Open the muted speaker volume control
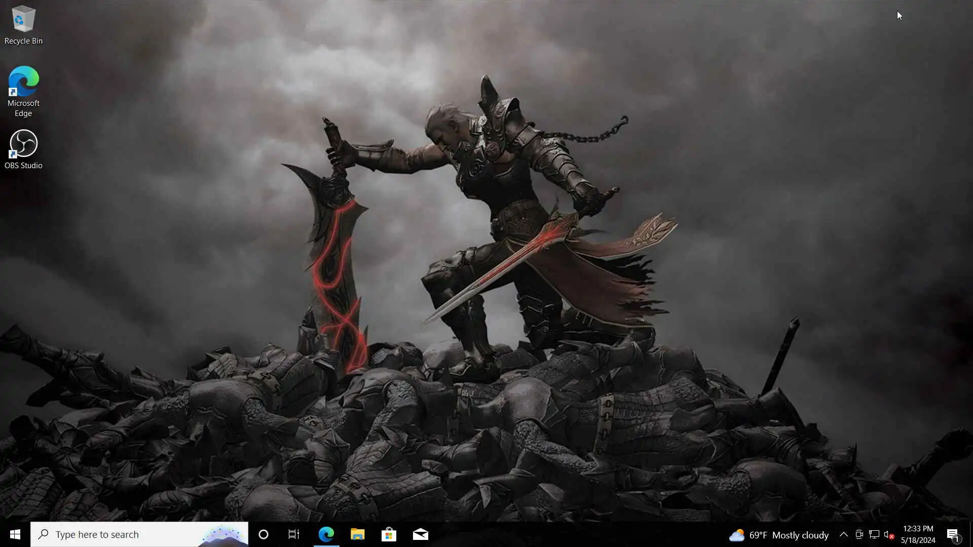 coord(888,534)
